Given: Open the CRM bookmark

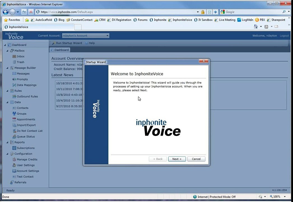Looking at the screenshot, I should pyautogui.click(x=100, y=20).
